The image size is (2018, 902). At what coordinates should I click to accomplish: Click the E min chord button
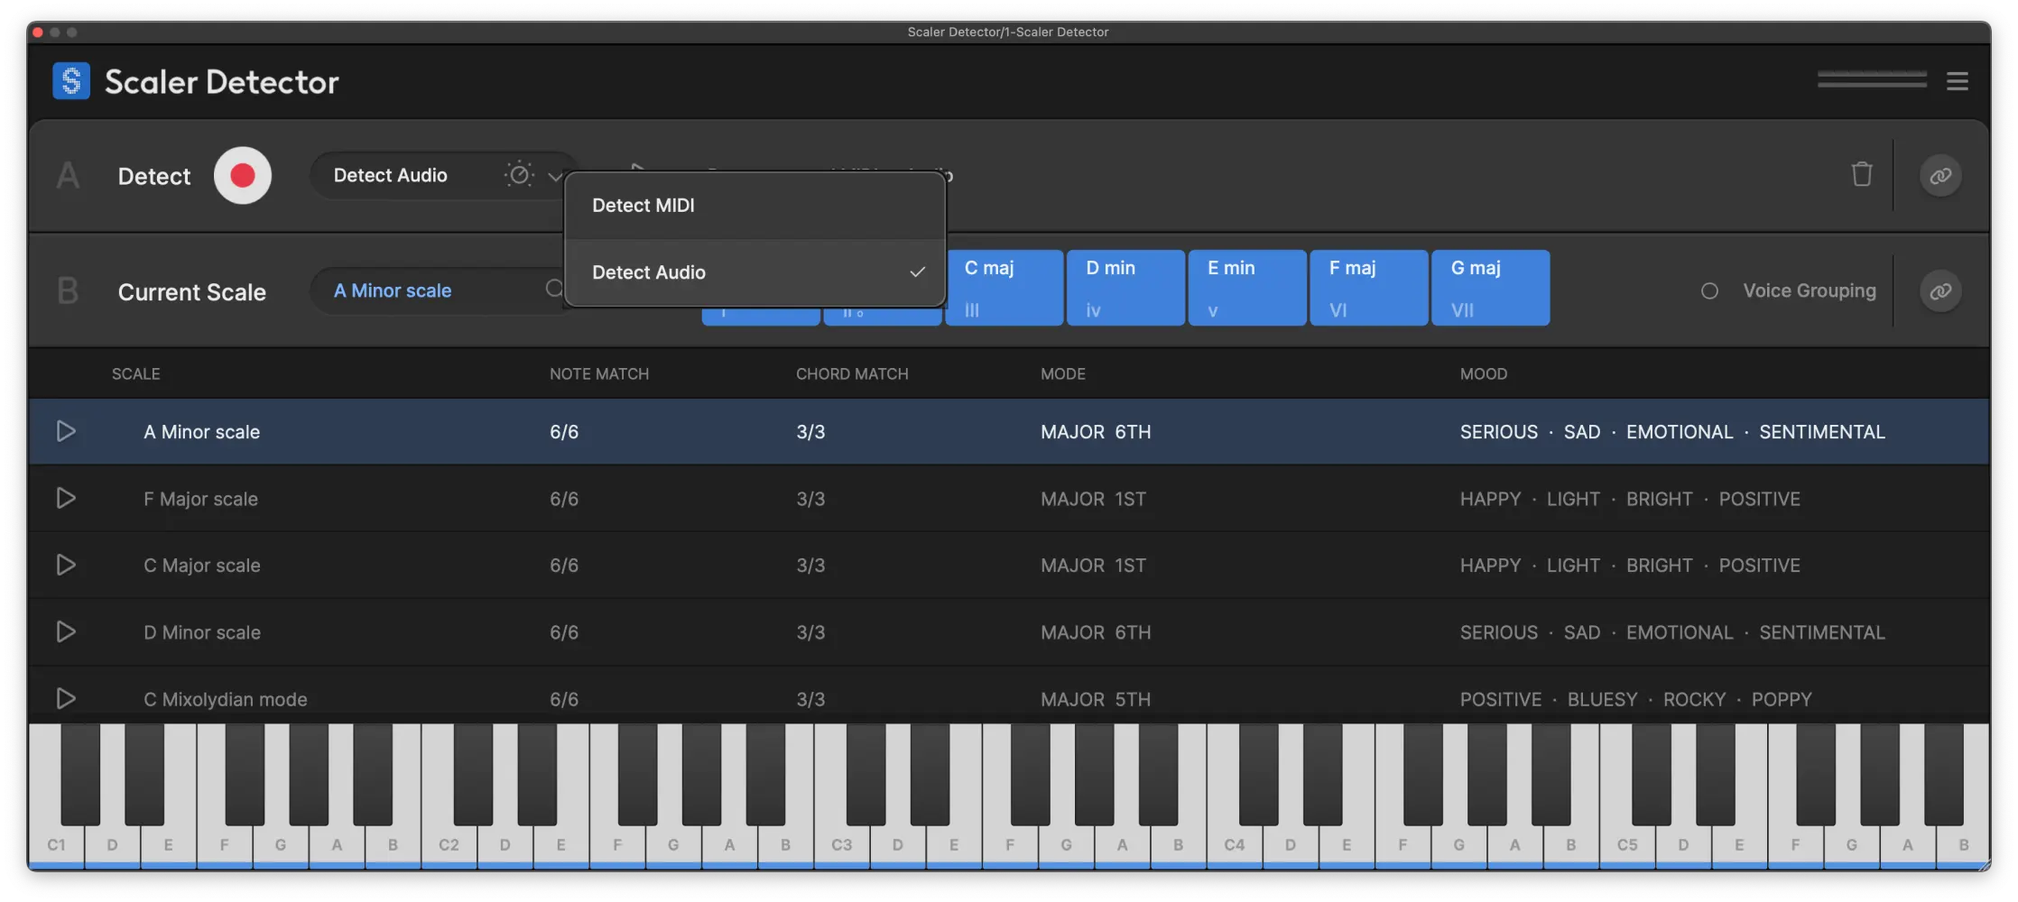tap(1247, 287)
